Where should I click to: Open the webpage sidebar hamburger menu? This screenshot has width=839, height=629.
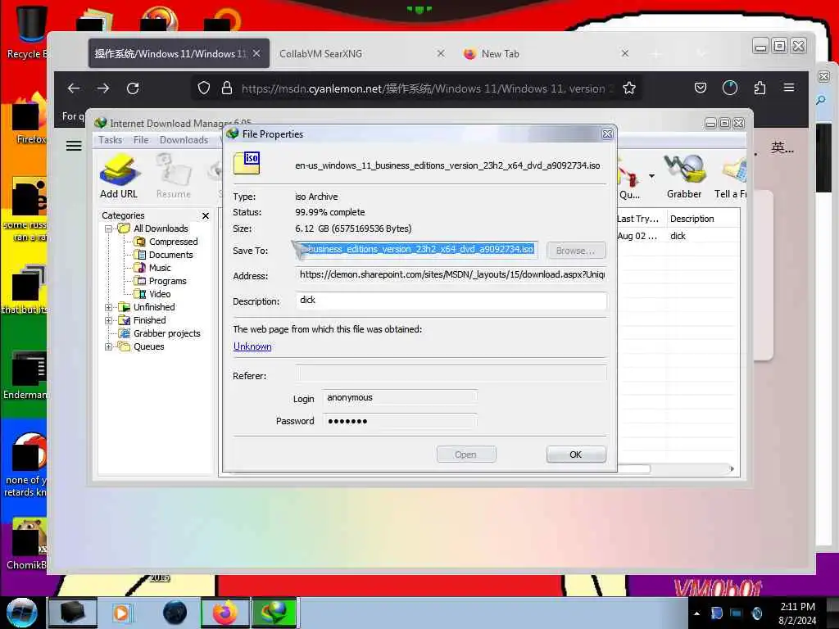[x=74, y=146]
